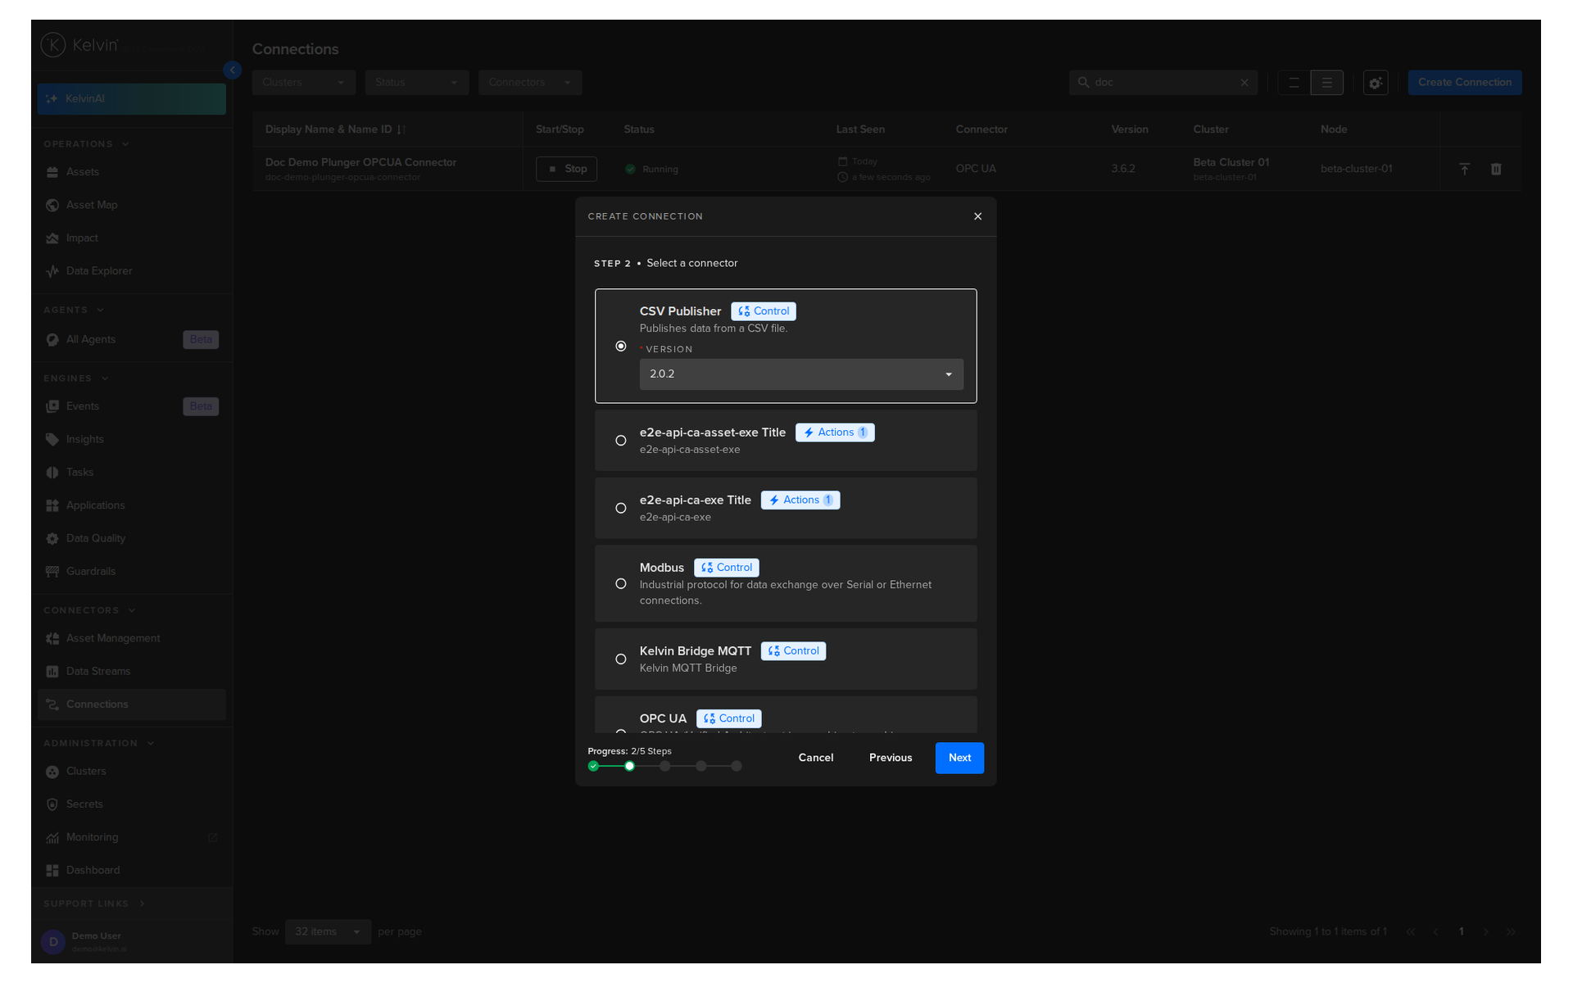Clear the search field with the X
Image resolution: width=1573 pixels, height=983 pixels.
click(x=1244, y=82)
